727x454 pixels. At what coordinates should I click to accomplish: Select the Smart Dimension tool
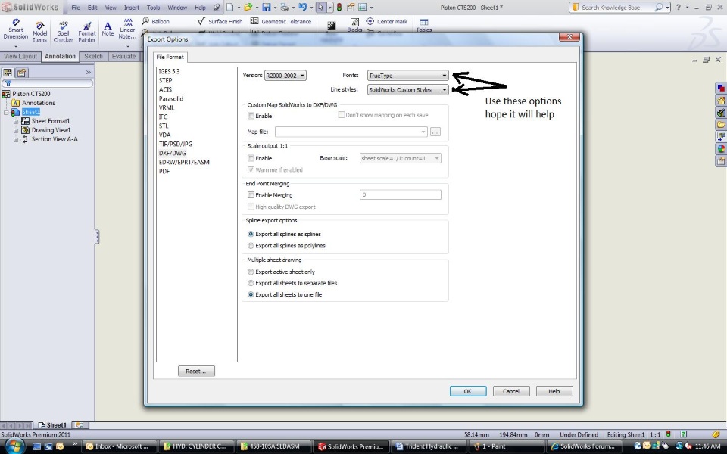pos(15,30)
